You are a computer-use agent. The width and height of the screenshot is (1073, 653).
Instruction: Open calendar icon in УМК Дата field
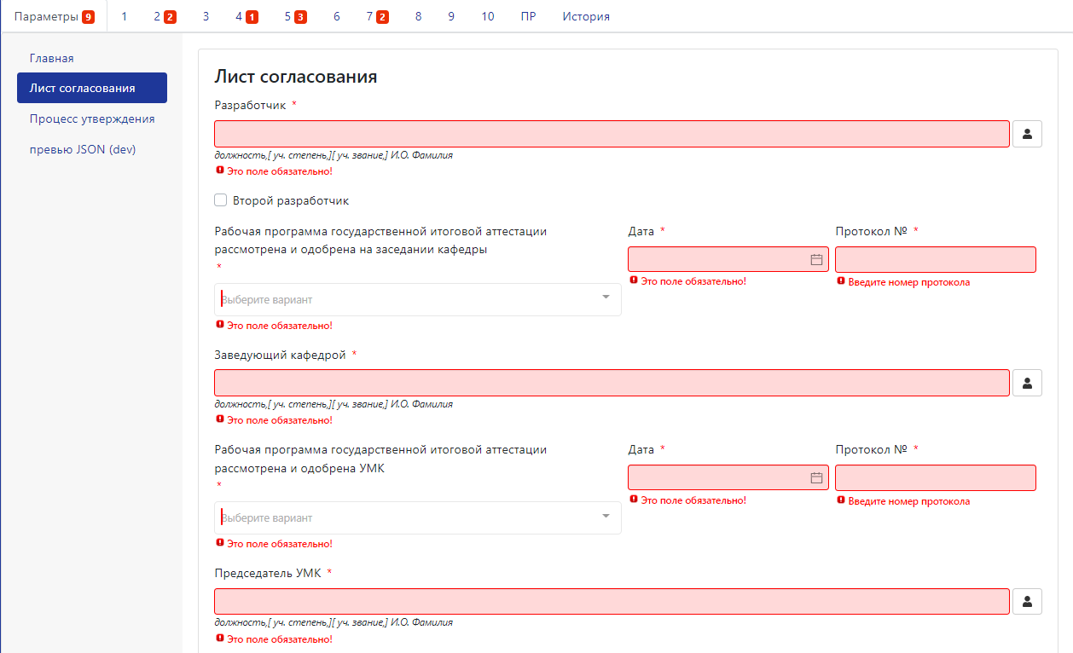(816, 478)
